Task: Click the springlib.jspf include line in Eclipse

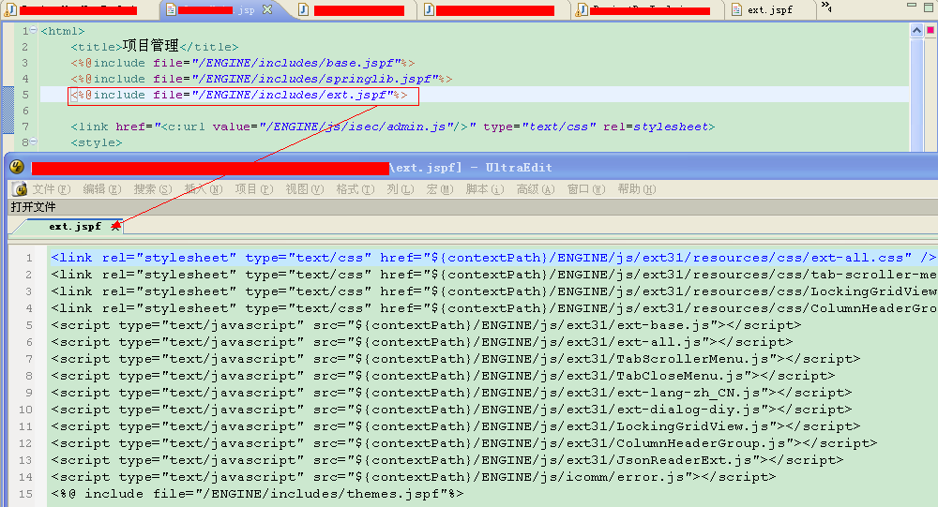Action: click(261, 79)
